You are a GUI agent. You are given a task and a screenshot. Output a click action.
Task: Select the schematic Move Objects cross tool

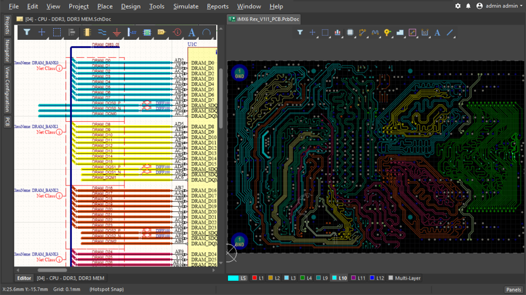pos(41,32)
